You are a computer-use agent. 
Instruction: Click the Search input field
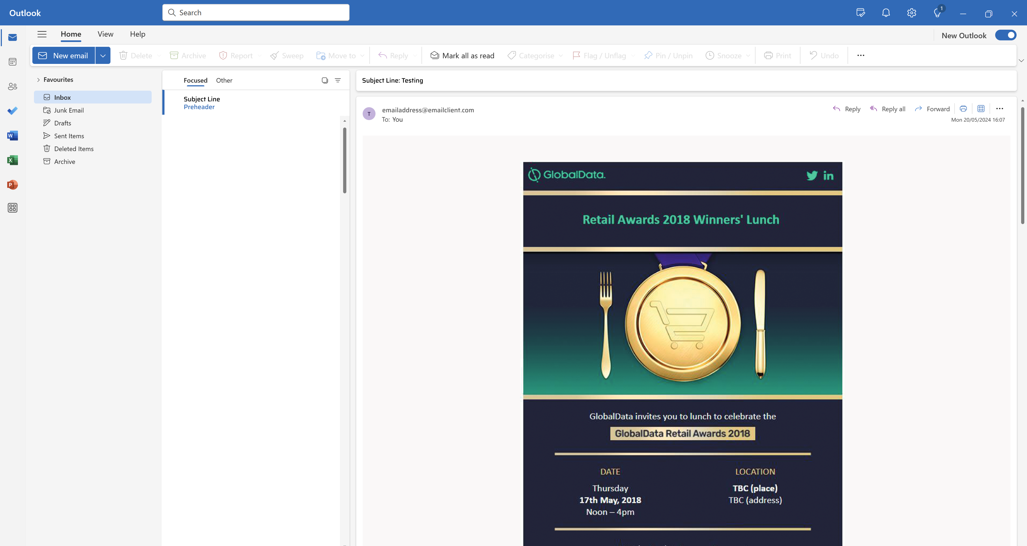coord(256,13)
